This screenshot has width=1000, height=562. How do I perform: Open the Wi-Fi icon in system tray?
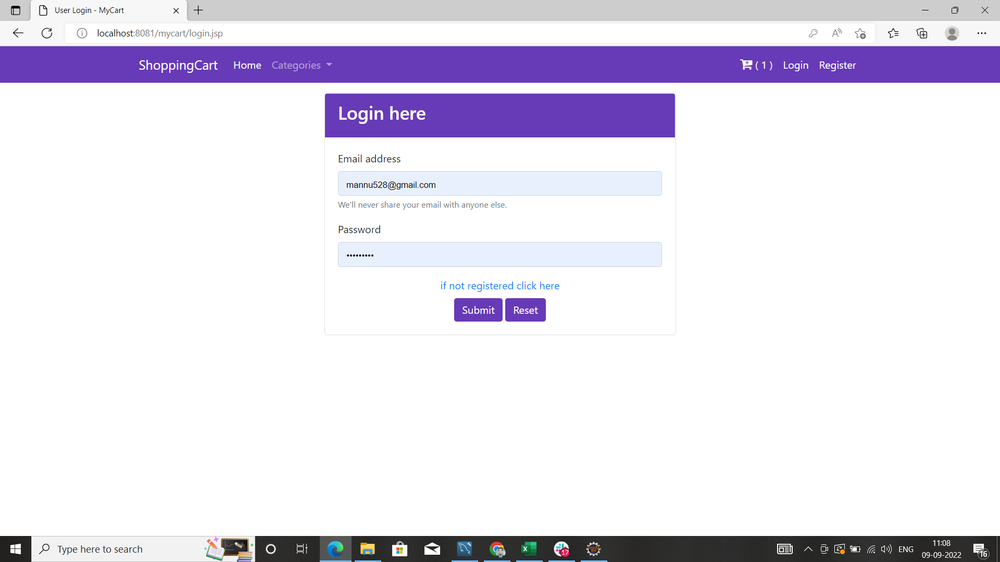871,548
